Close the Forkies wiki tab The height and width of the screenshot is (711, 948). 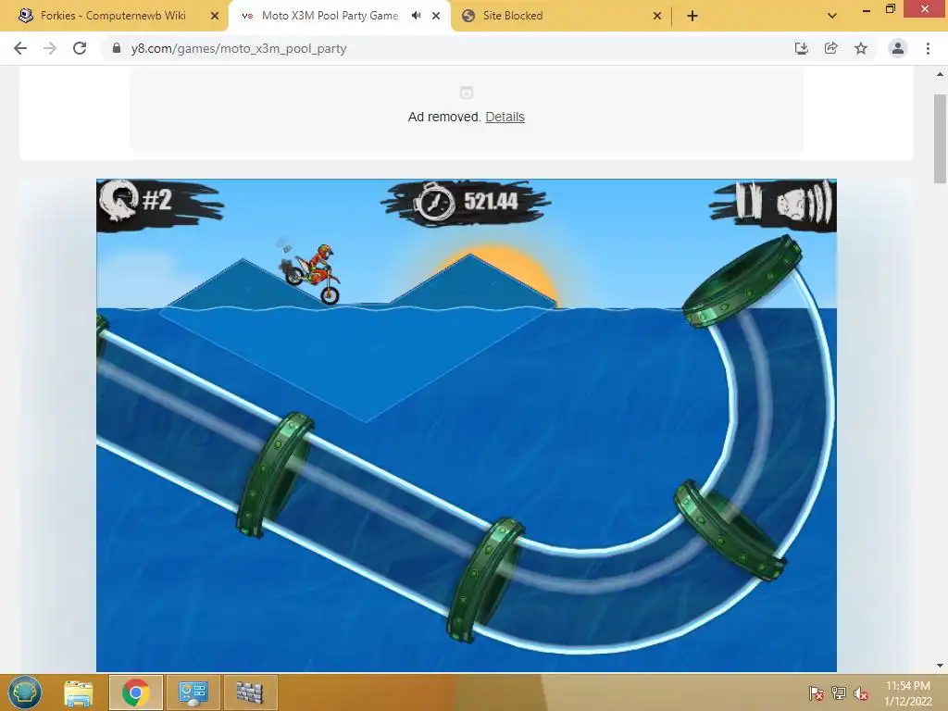215,16
